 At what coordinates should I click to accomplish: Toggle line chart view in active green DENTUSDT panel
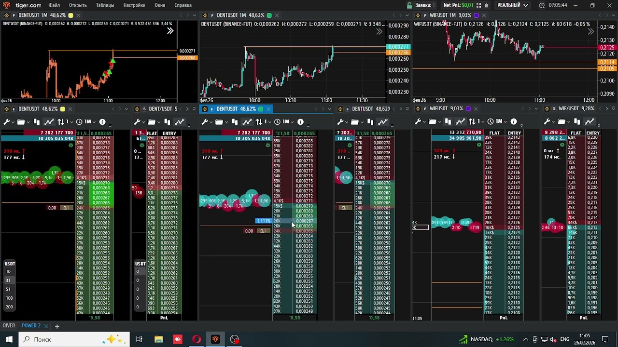click(x=247, y=122)
